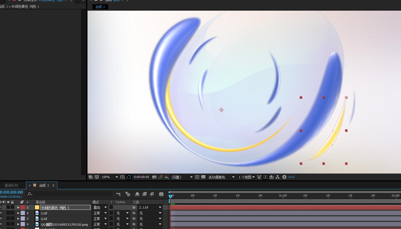
Task: Open the Graph Editor in timeline
Action: tap(161, 194)
